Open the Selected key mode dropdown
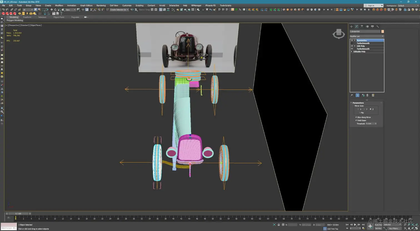This screenshot has height=231, width=420. coord(392,225)
